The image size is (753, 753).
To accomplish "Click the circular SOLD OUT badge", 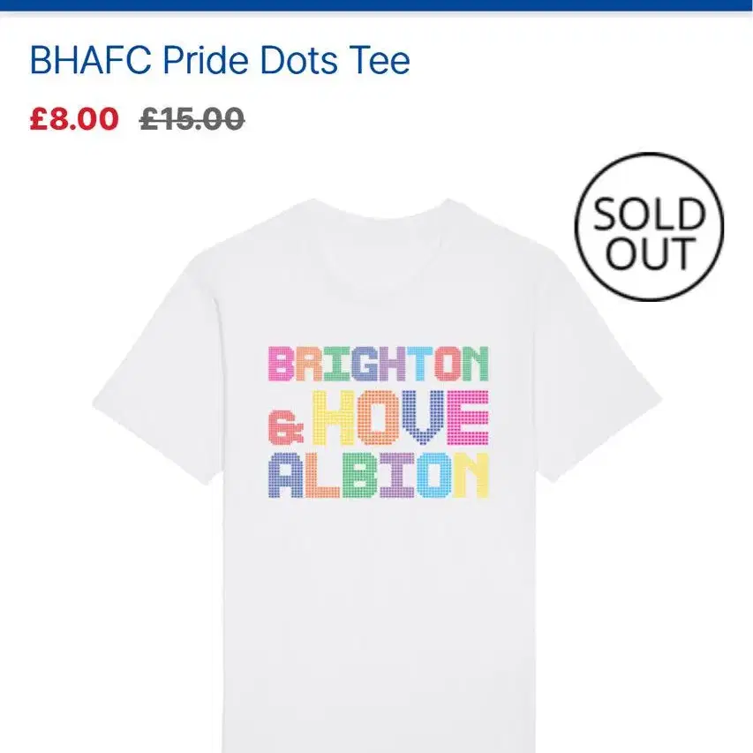I will [x=649, y=227].
